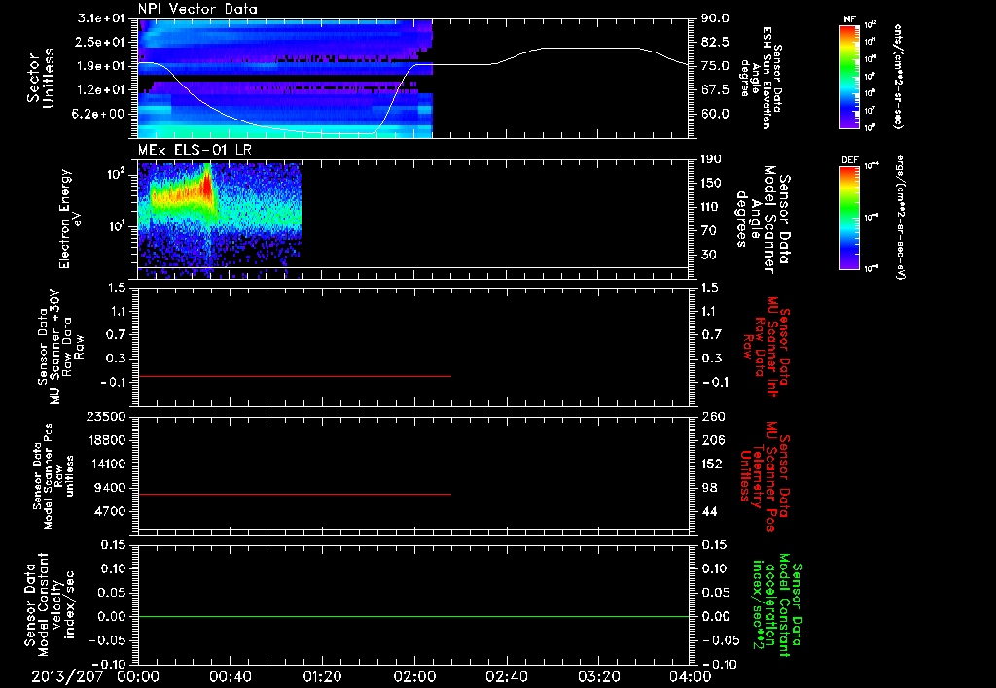996x688 pixels.
Task: Click the 206 telemetry tick value
Action: point(711,440)
